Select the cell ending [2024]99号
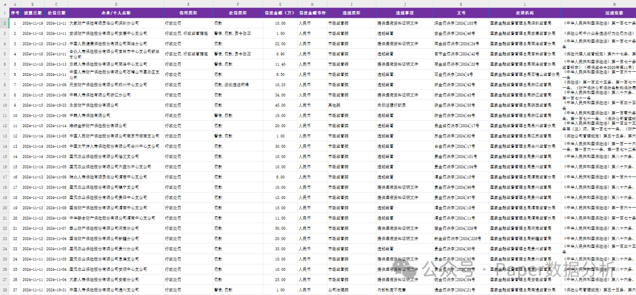Viewport: 636px width, 295px height. (x=461, y=187)
